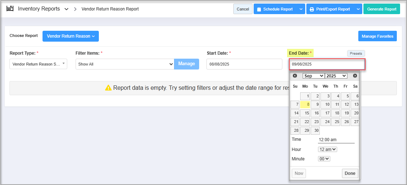Open the Print/Export Report dropdown arrow
The image size is (407, 185).
[358, 9]
